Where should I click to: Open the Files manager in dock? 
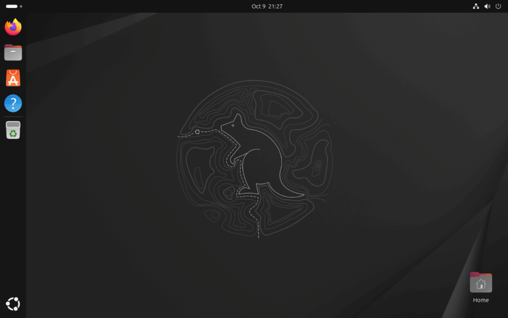(13, 52)
